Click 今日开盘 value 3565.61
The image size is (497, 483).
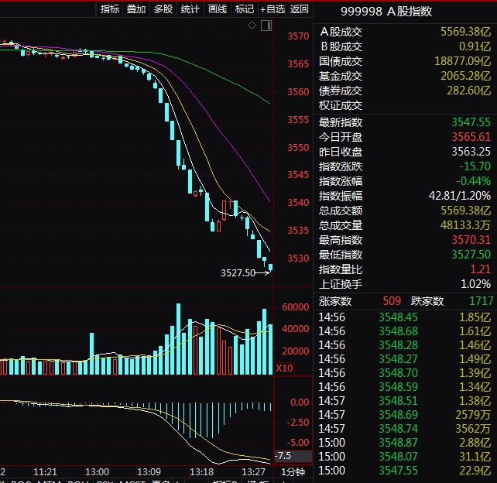click(471, 137)
